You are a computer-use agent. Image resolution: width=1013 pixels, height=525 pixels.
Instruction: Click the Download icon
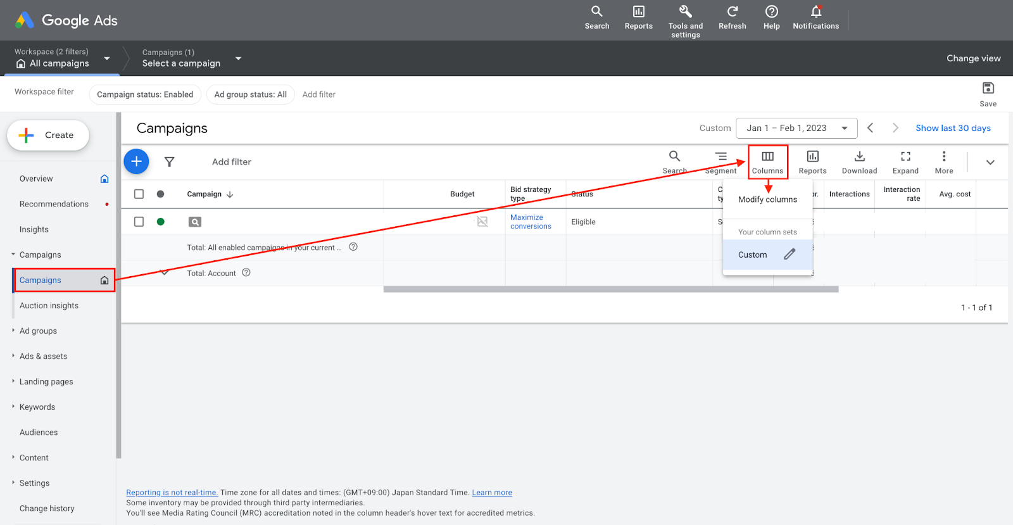[x=859, y=156]
